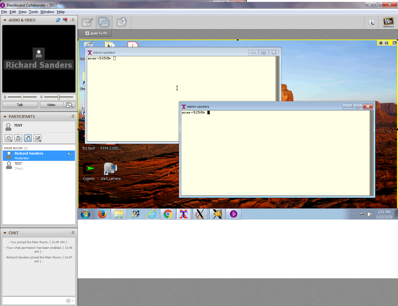398x306 pixels.
Task: Click MAIN ROOM (2) header
Action: click(x=16, y=148)
